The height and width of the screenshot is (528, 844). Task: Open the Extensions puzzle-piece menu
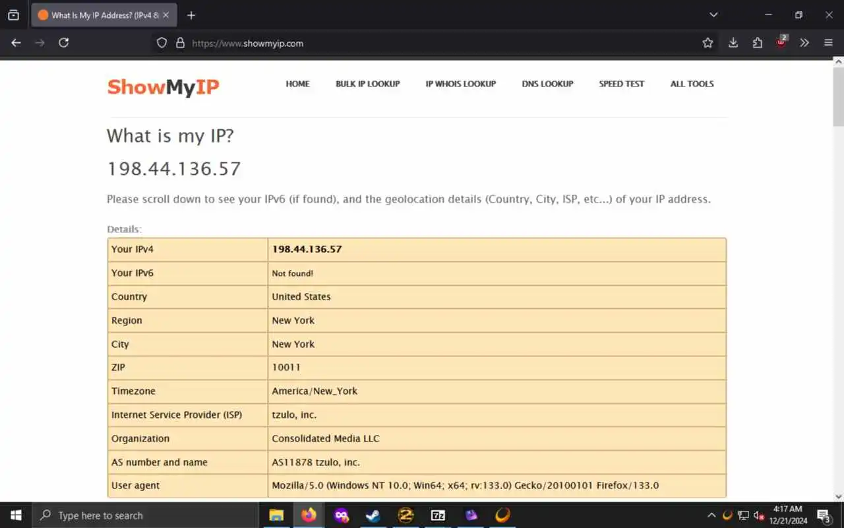pyautogui.click(x=758, y=43)
